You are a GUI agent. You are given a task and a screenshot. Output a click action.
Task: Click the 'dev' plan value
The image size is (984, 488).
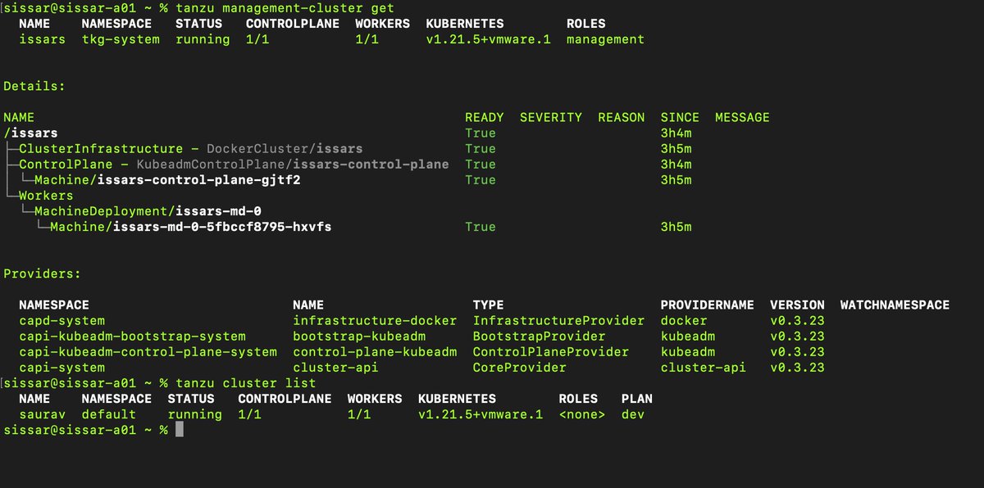click(633, 414)
